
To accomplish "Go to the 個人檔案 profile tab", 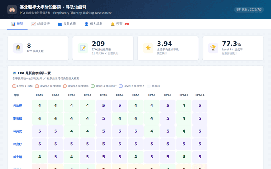I will coord(93,24).
